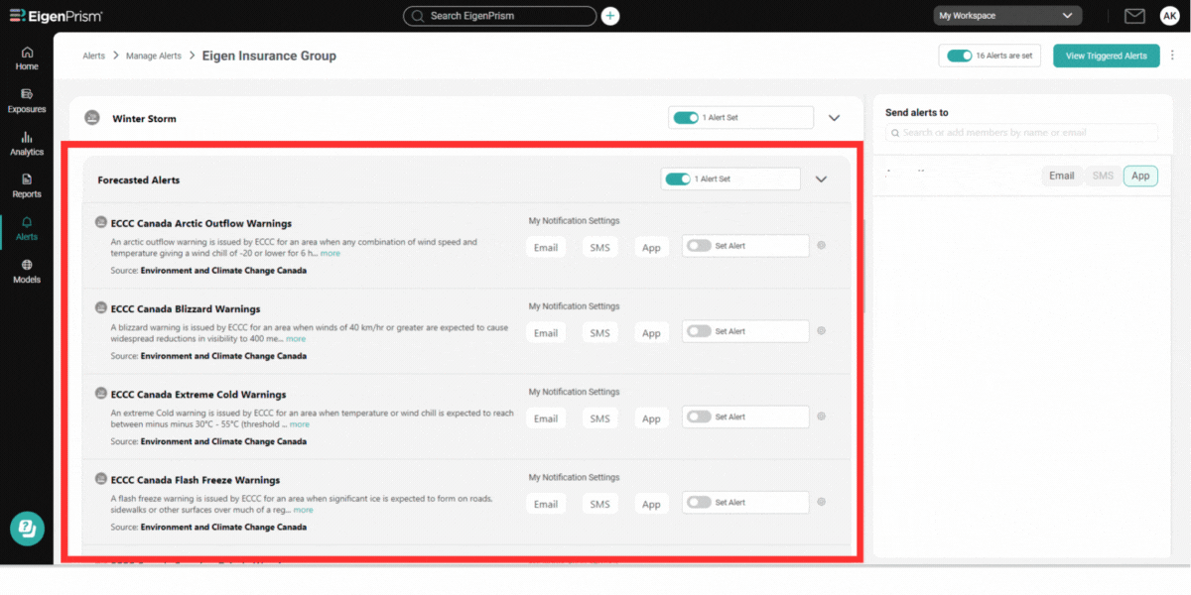Select Email in Send alerts to panel
The image size is (1191, 595).
[1062, 176]
